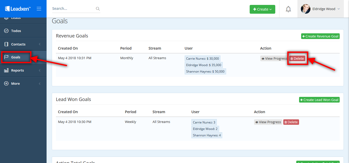Delete the Monthly revenue goal
Image resolution: width=349 pixels, height=163 pixels.
297,59
